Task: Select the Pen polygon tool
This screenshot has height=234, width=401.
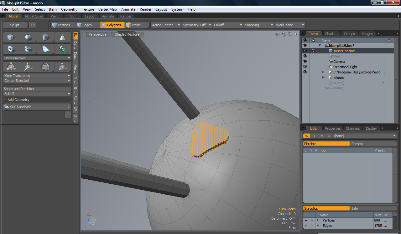Action: pos(45,49)
